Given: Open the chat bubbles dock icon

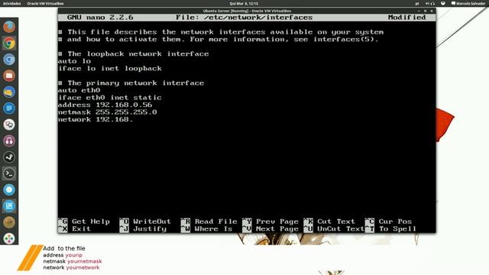Looking at the screenshot, I should (x=9, y=125).
